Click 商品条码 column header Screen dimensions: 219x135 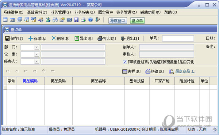(x=58, y=81)
